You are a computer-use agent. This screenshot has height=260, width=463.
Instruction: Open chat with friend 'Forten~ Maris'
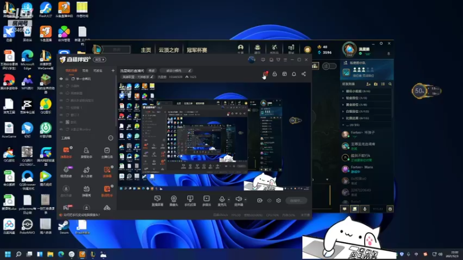point(366,169)
